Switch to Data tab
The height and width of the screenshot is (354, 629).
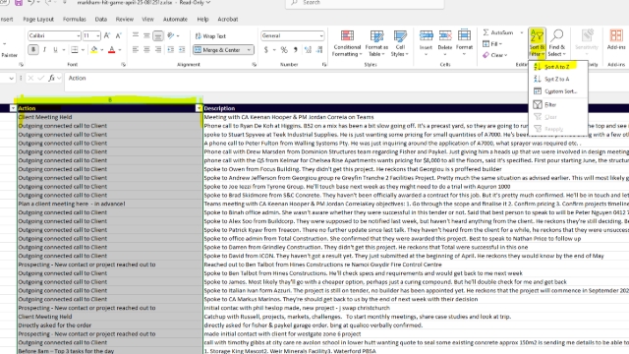tap(100, 19)
